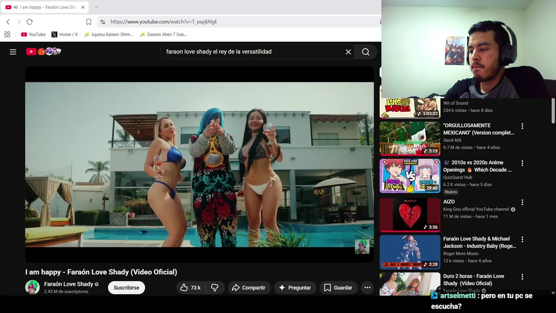Like the video with 73 k
Image resolution: width=556 pixels, height=313 pixels.
pyautogui.click(x=190, y=288)
